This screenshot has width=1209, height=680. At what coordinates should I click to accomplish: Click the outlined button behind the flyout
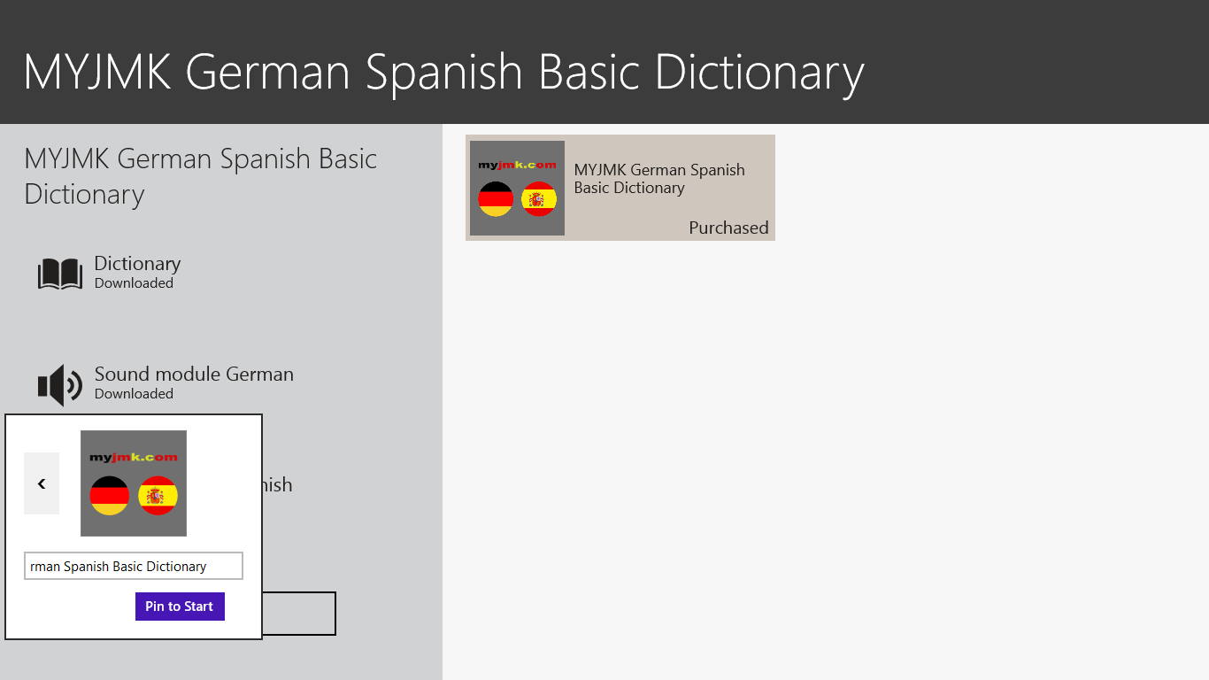[x=299, y=614]
